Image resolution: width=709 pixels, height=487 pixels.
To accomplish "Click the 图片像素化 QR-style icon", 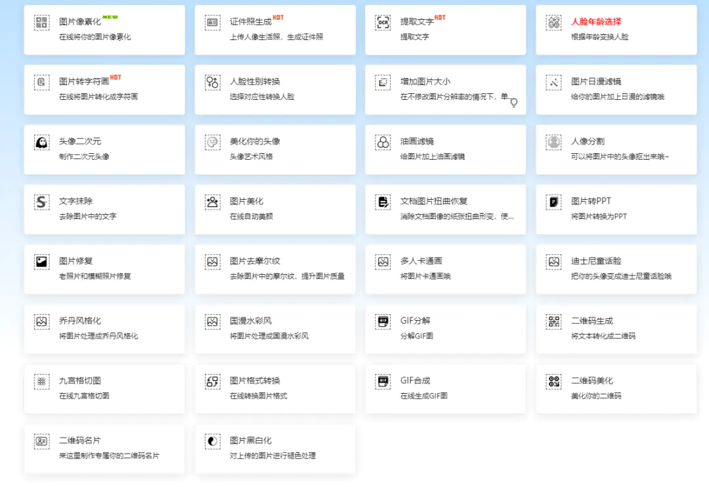I will [x=42, y=23].
